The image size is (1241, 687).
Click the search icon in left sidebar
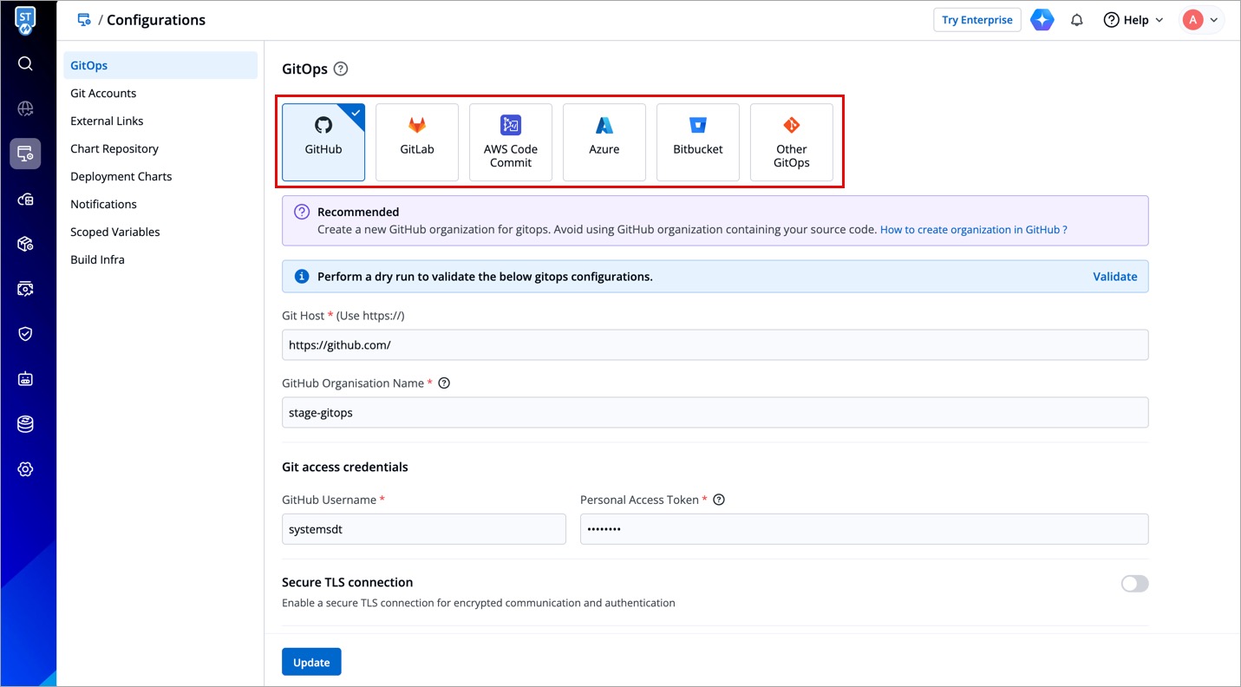25,63
